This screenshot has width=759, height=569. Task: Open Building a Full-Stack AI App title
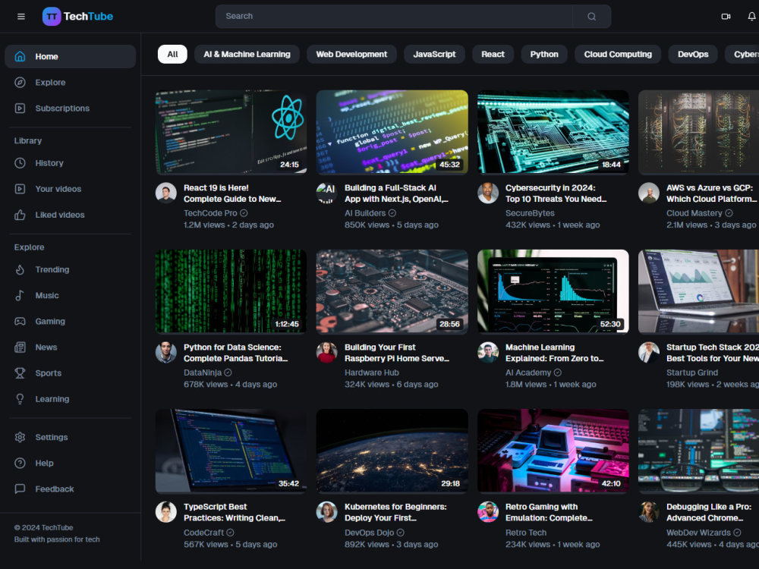(x=396, y=193)
